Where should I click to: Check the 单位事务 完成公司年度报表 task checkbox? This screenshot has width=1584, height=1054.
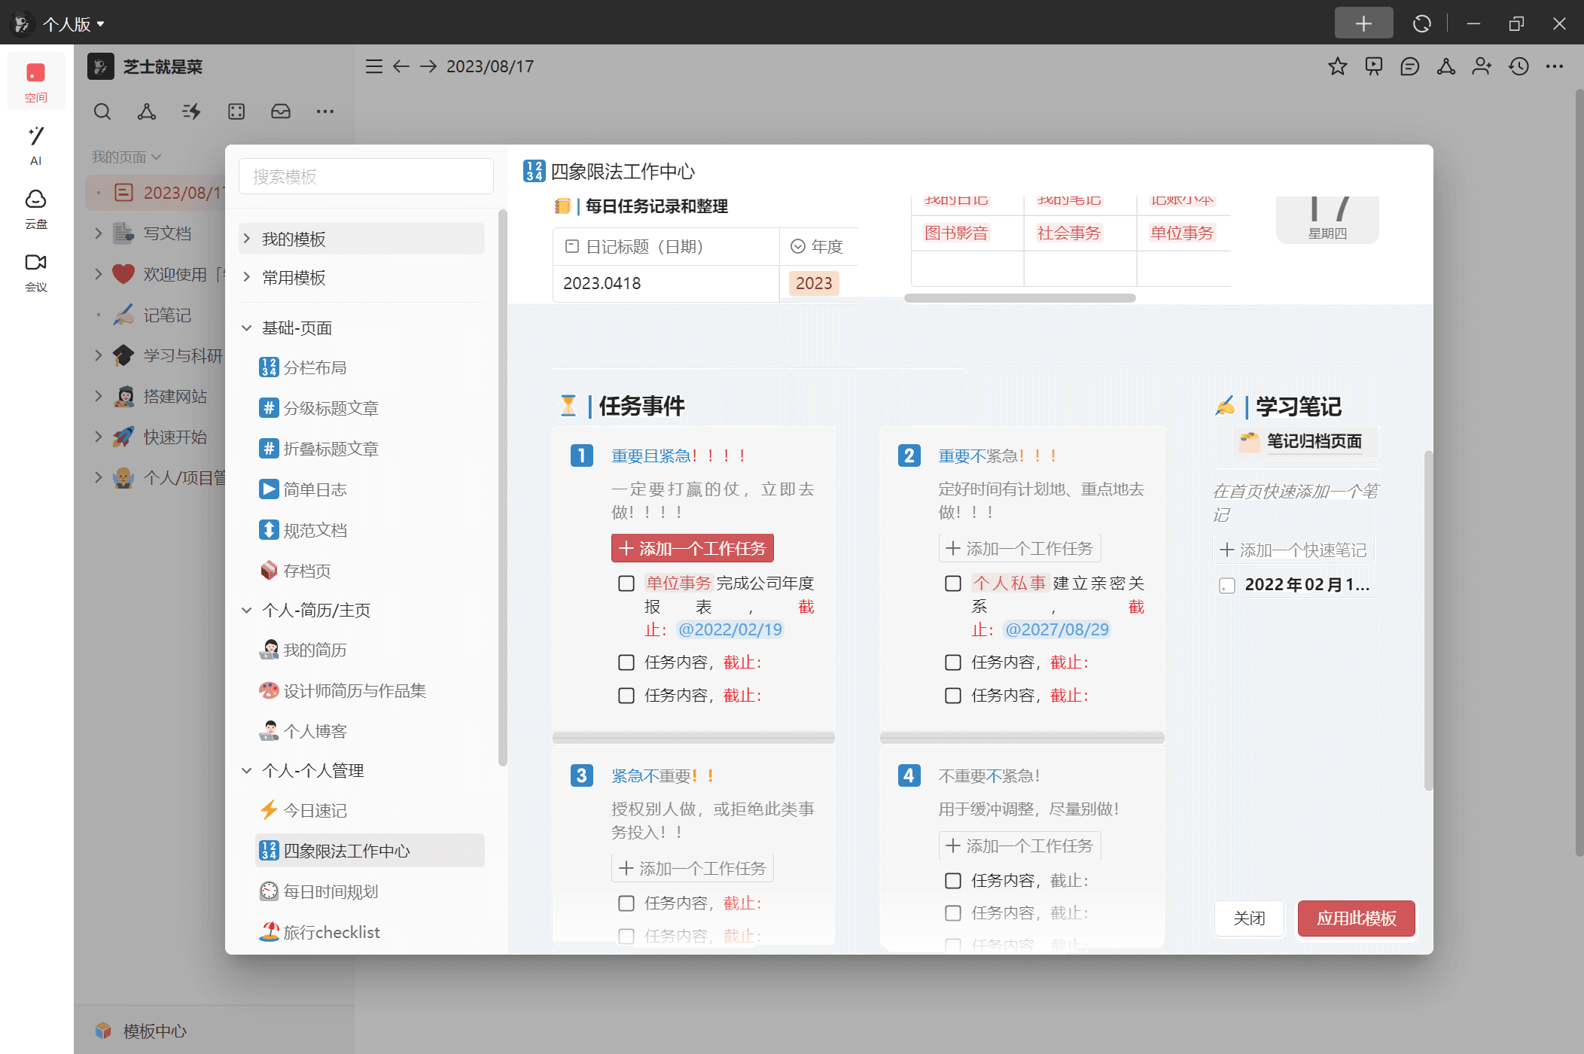(626, 583)
